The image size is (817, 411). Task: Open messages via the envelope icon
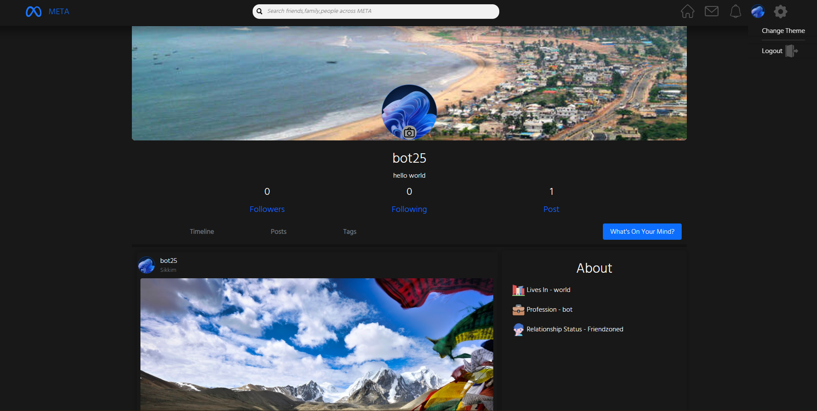(x=712, y=11)
